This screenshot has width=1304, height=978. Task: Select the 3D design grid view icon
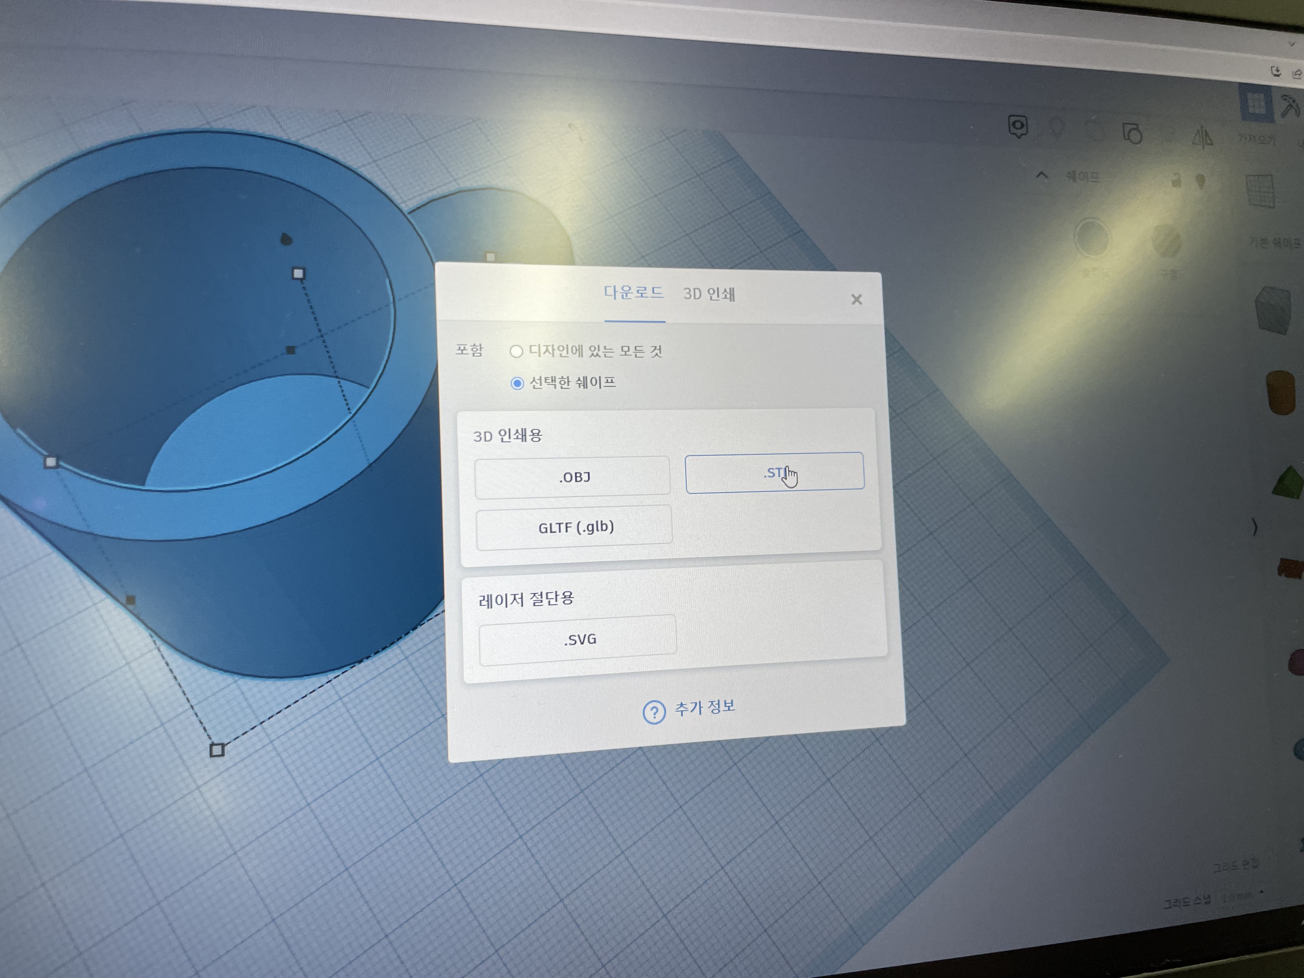pyautogui.click(x=1256, y=104)
